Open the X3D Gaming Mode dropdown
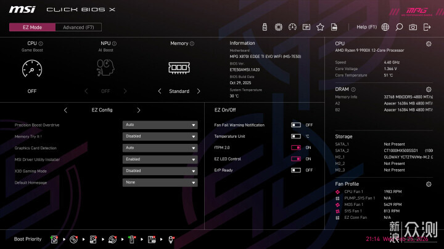The width and height of the screenshot is (444, 249). click(160, 171)
